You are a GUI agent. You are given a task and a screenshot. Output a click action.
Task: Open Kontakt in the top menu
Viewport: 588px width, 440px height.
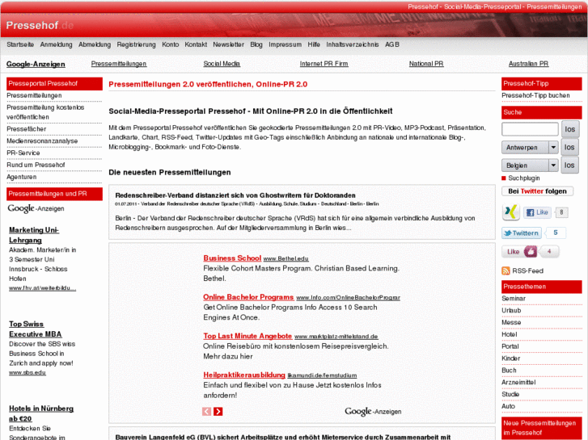point(196,44)
